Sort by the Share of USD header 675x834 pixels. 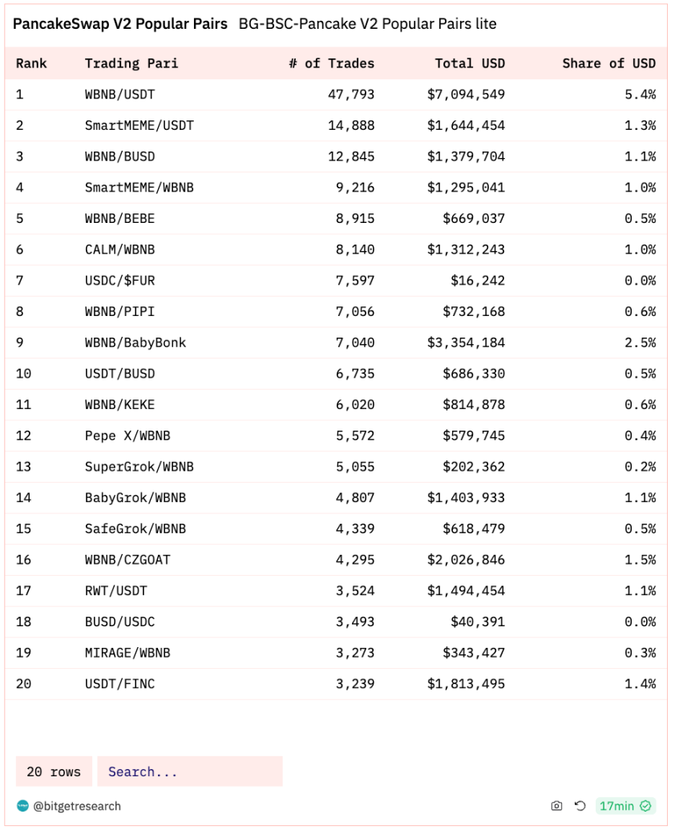[x=609, y=63]
